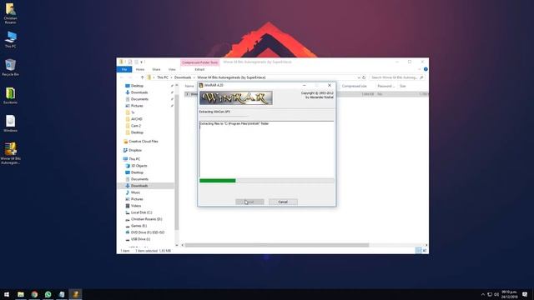Click the WinRAR logo banner
The width and height of the screenshot is (534, 300).
236,98
